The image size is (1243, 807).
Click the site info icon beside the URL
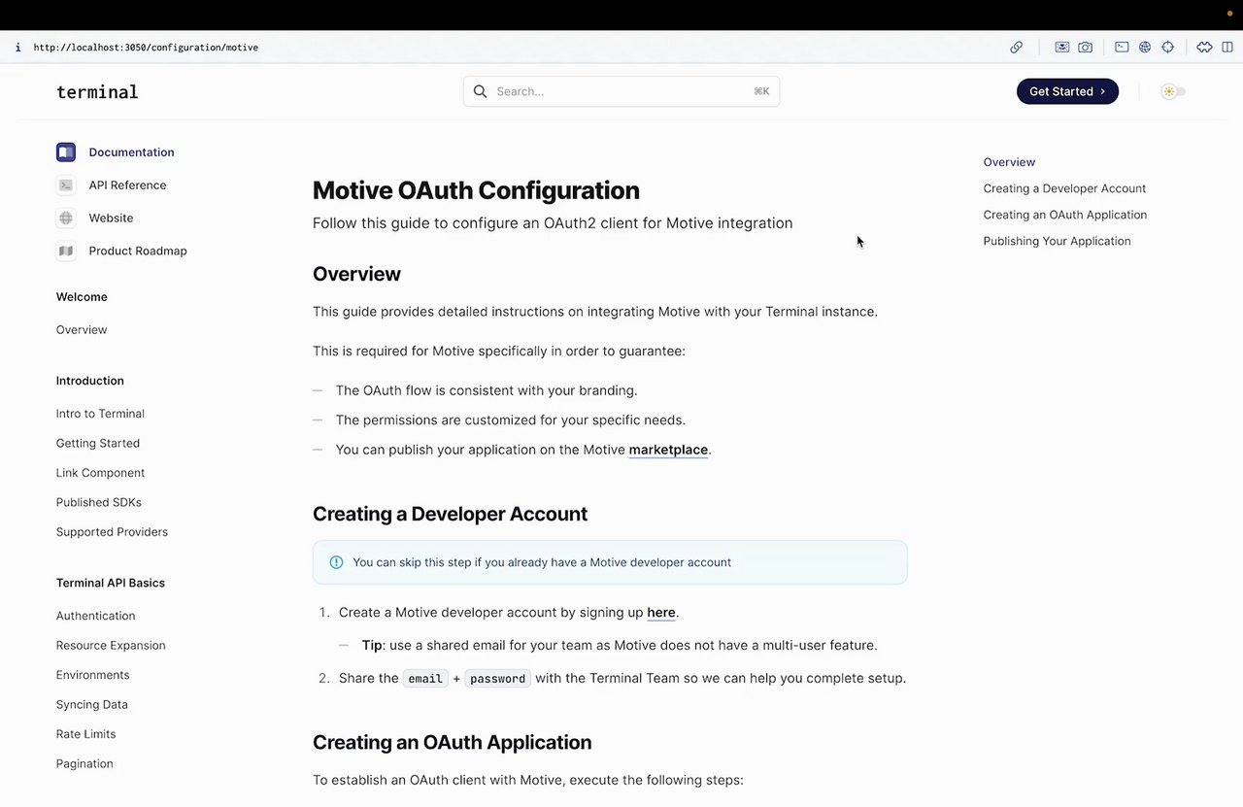(17, 47)
